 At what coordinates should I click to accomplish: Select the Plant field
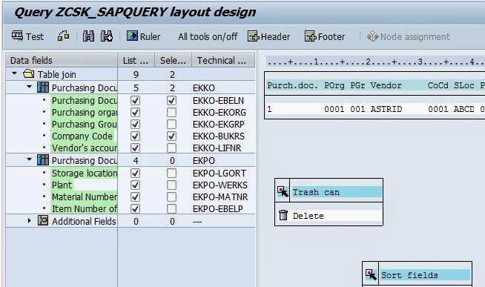[62, 185]
